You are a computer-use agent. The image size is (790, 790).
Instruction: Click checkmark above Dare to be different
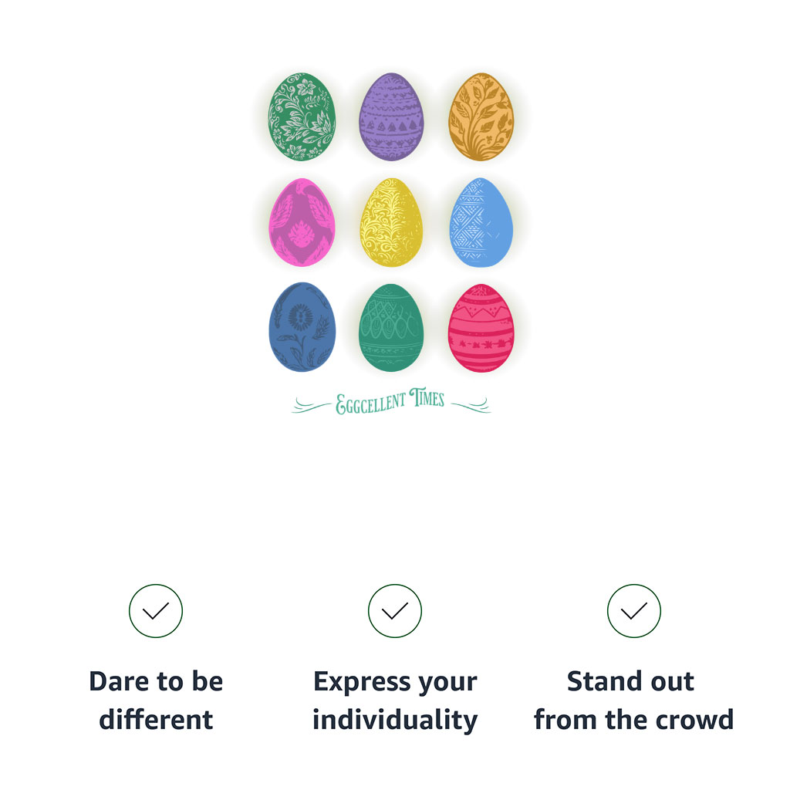point(156,611)
